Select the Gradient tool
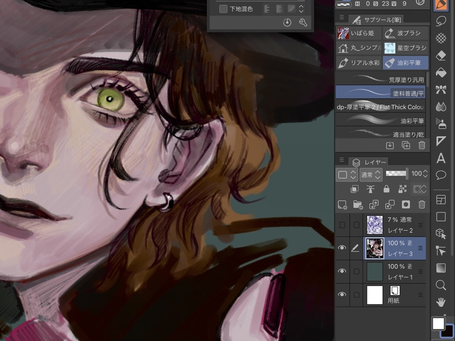The image size is (455, 341). tap(441, 268)
